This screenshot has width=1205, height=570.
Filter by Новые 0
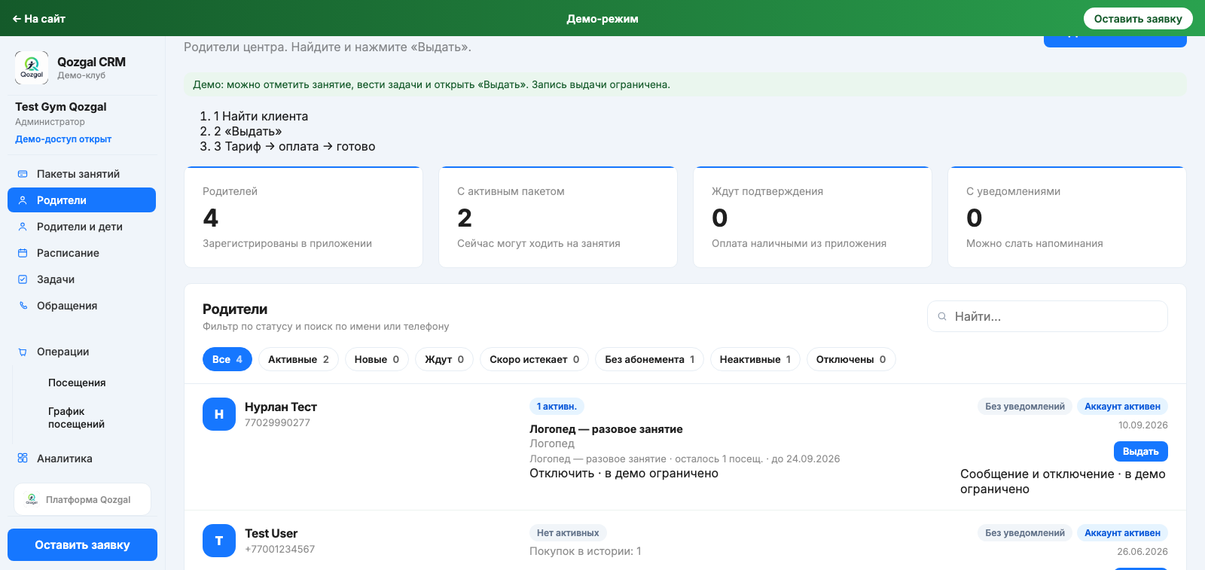(377, 359)
